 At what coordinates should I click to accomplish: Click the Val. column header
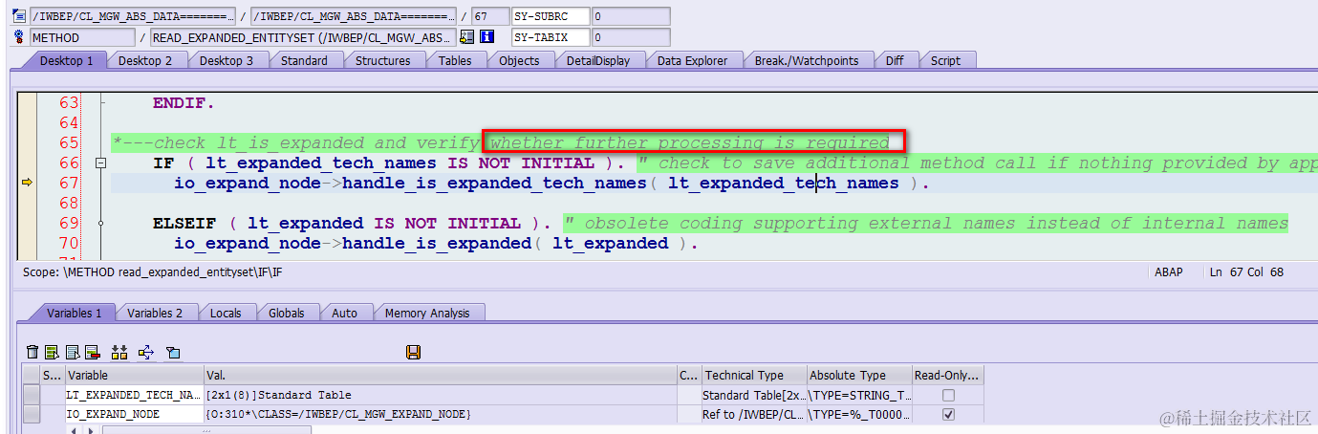[440, 376]
